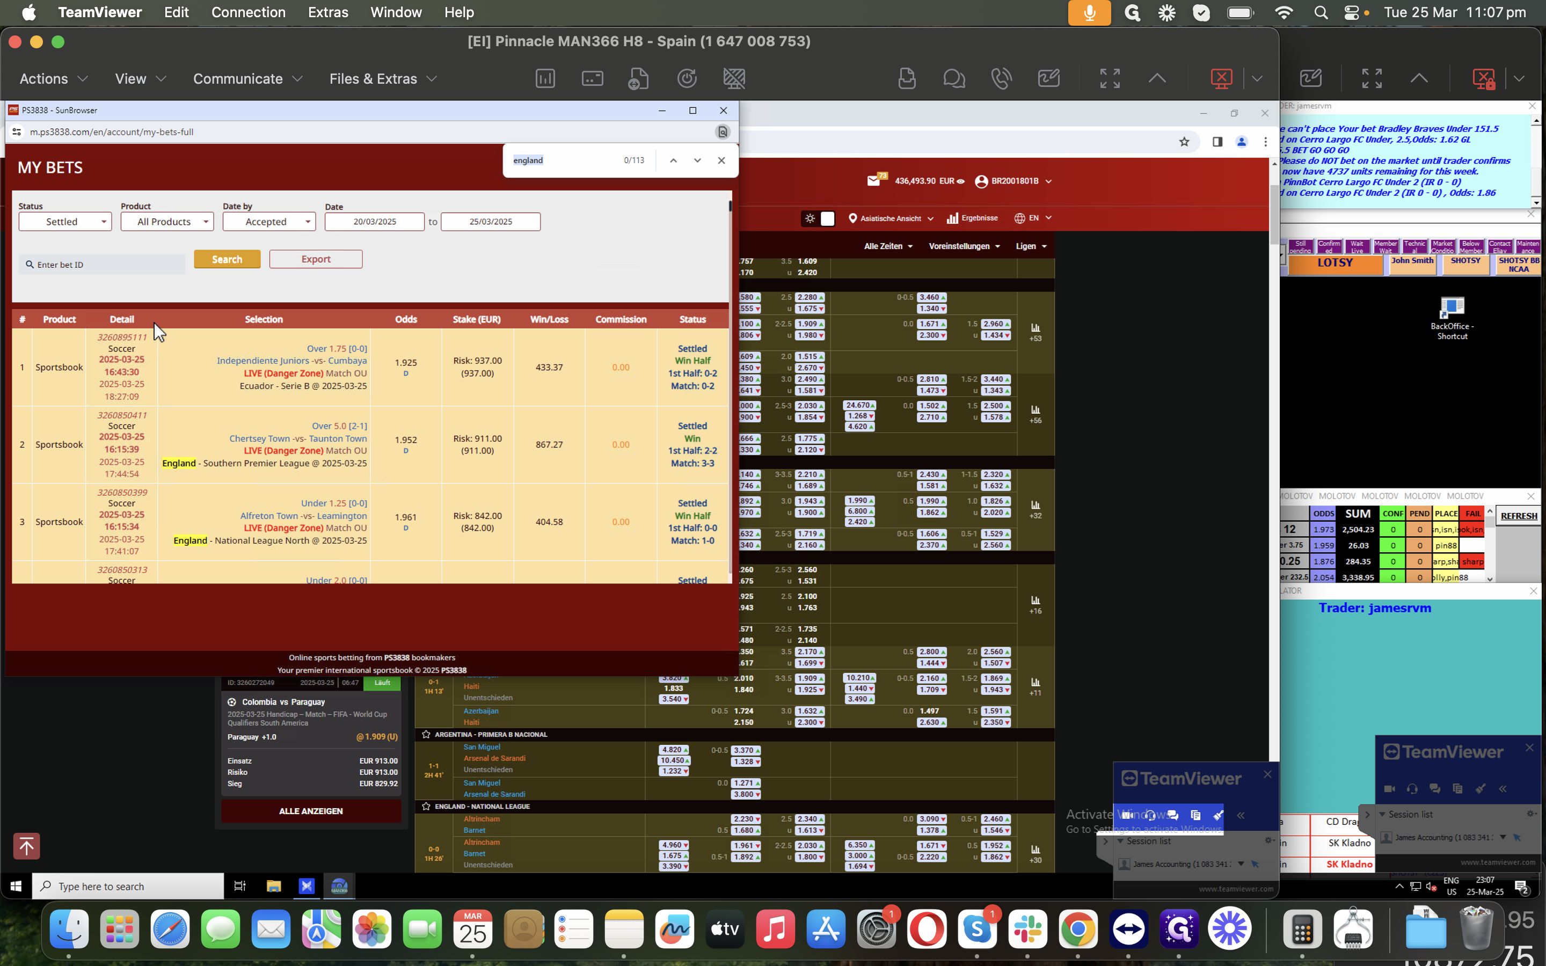Viewport: 1546px width, 966px height.
Task: Open print/file box icon in TeamViewer toolbar
Action: (x=907, y=78)
